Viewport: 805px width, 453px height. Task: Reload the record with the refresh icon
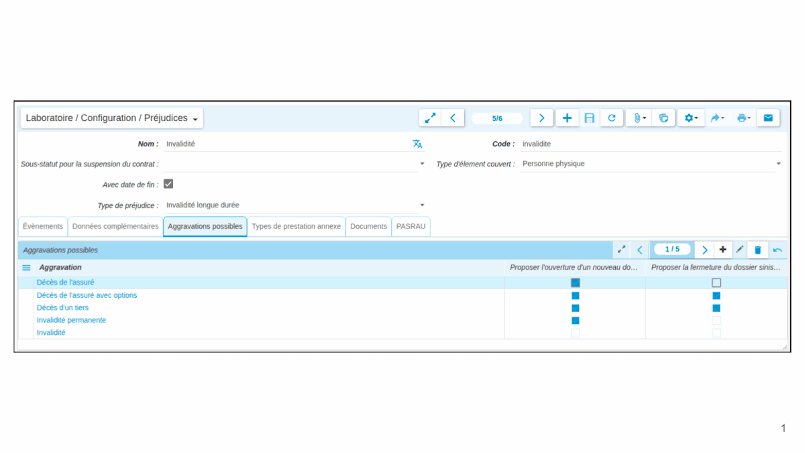611,118
